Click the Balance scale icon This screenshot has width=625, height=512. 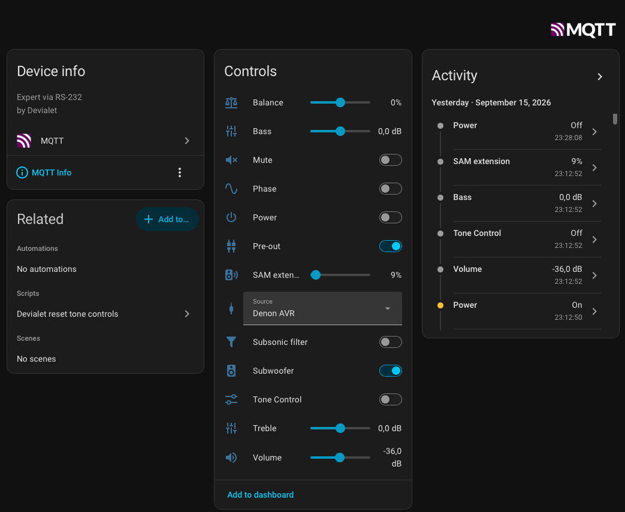[x=231, y=103]
